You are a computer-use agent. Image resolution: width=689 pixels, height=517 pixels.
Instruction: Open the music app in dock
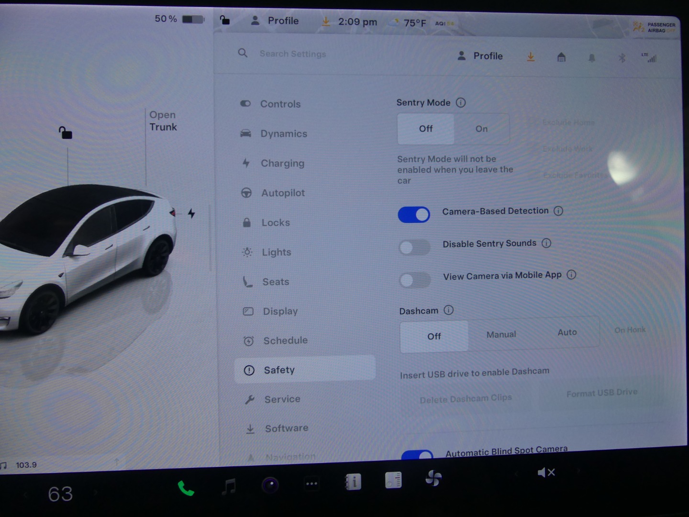229,487
